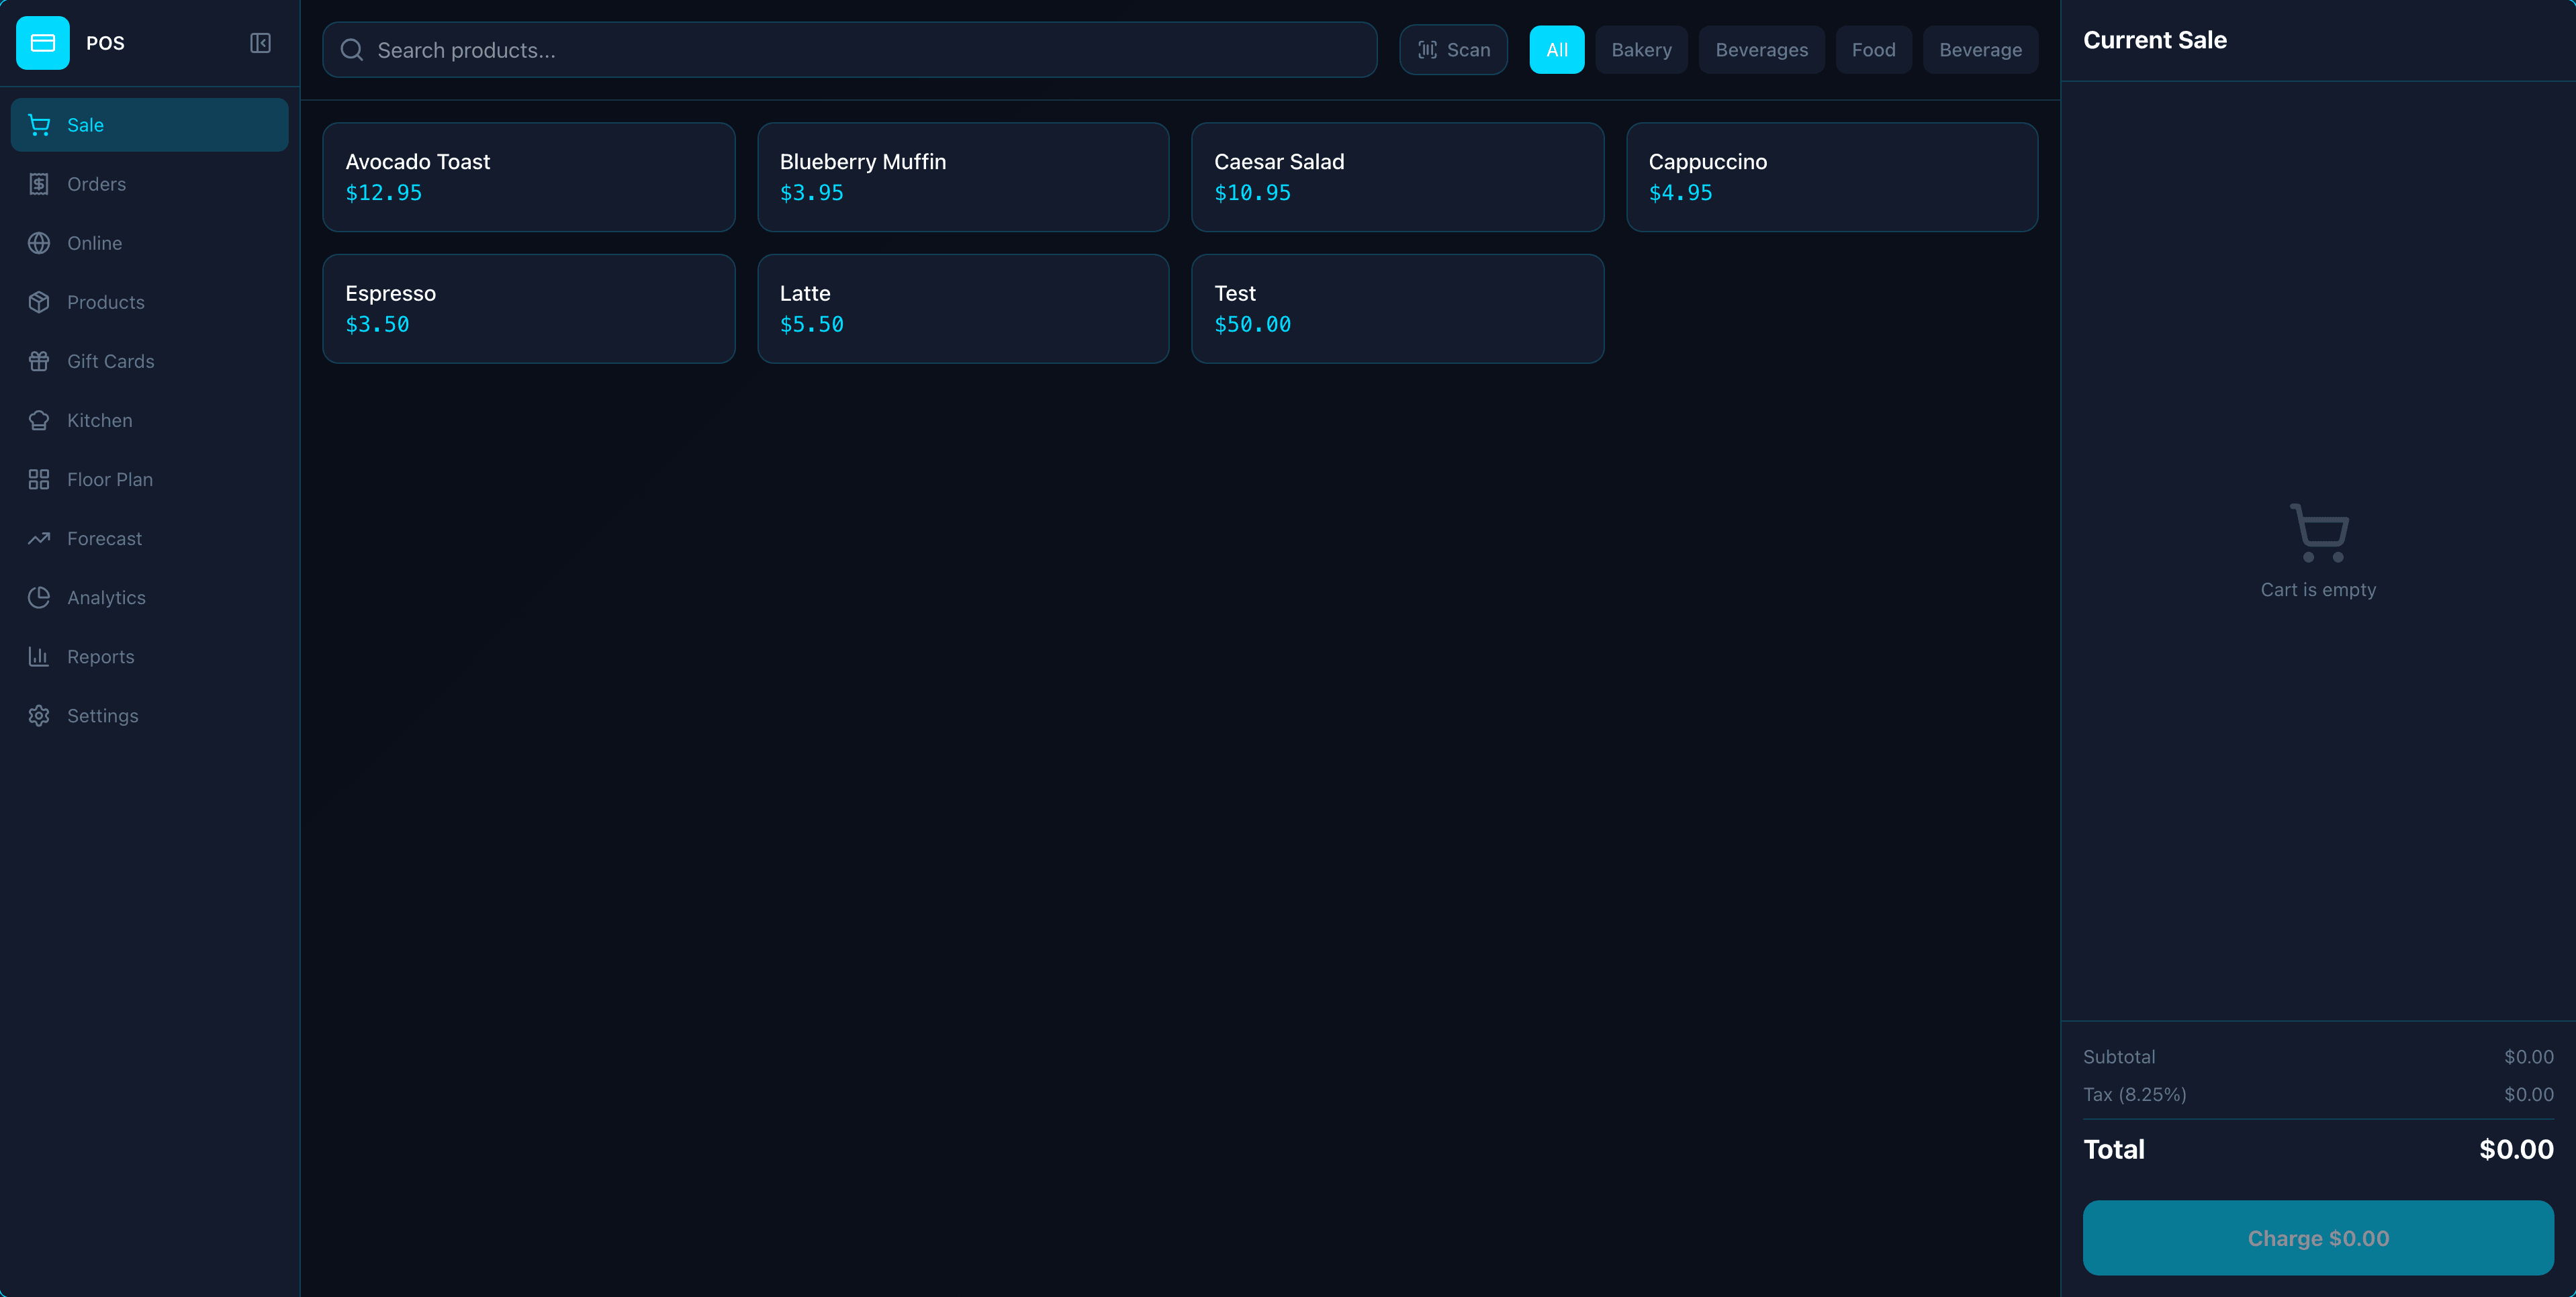
Task: Open Settings via the gear icon
Action: point(39,715)
